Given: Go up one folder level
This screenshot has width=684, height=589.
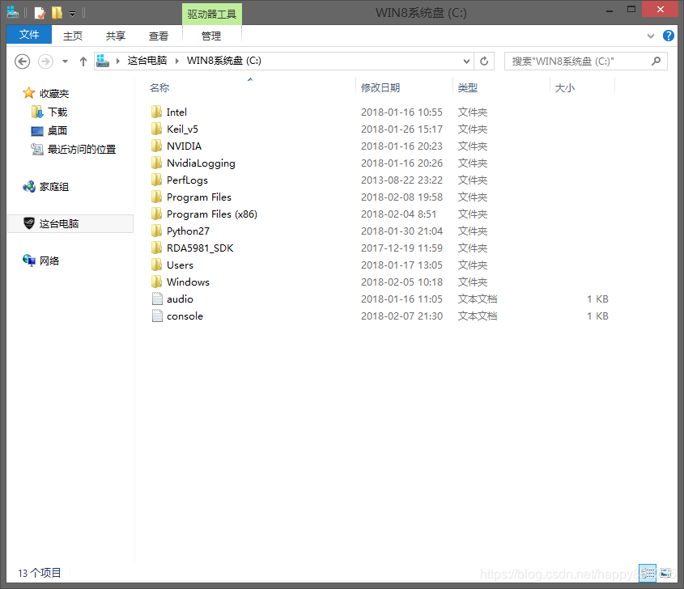Looking at the screenshot, I should pyautogui.click(x=83, y=61).
